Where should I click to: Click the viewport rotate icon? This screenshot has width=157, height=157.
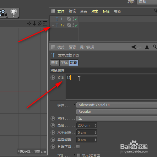[x=40, y=24]
